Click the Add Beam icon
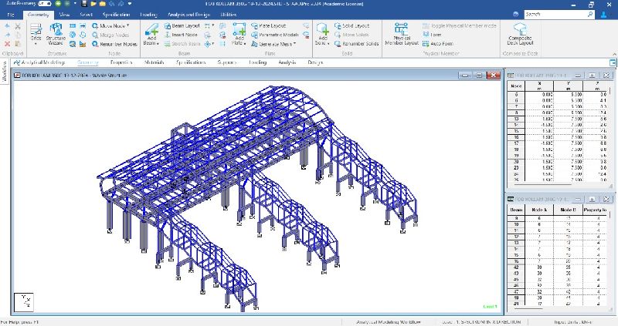Screen dimensions: 618x326 click(151, 32)
